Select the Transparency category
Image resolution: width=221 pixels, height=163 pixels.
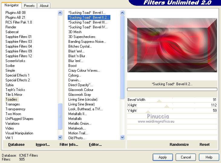[15, 109]
